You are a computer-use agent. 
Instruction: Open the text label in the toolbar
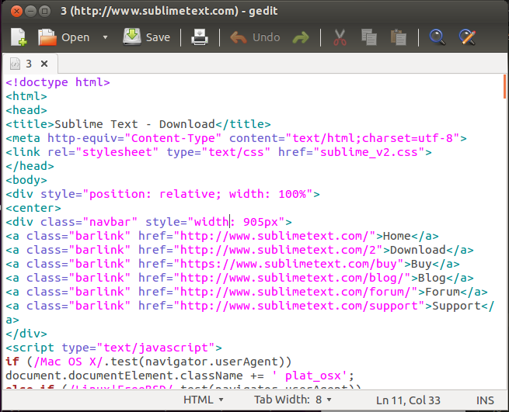pyautogui.click(x=75, y=37)
